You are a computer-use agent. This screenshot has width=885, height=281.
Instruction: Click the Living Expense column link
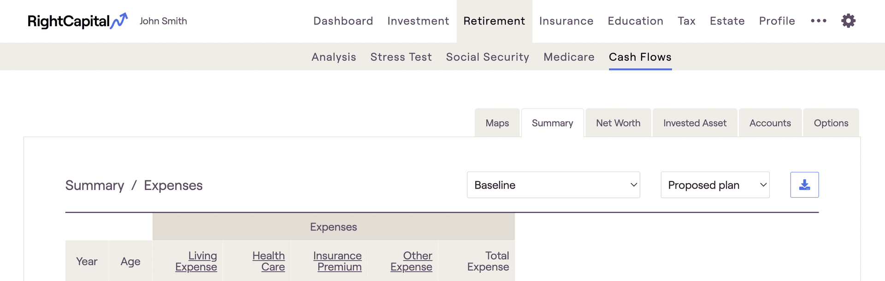pyautogui.click(x=196, y=261)
